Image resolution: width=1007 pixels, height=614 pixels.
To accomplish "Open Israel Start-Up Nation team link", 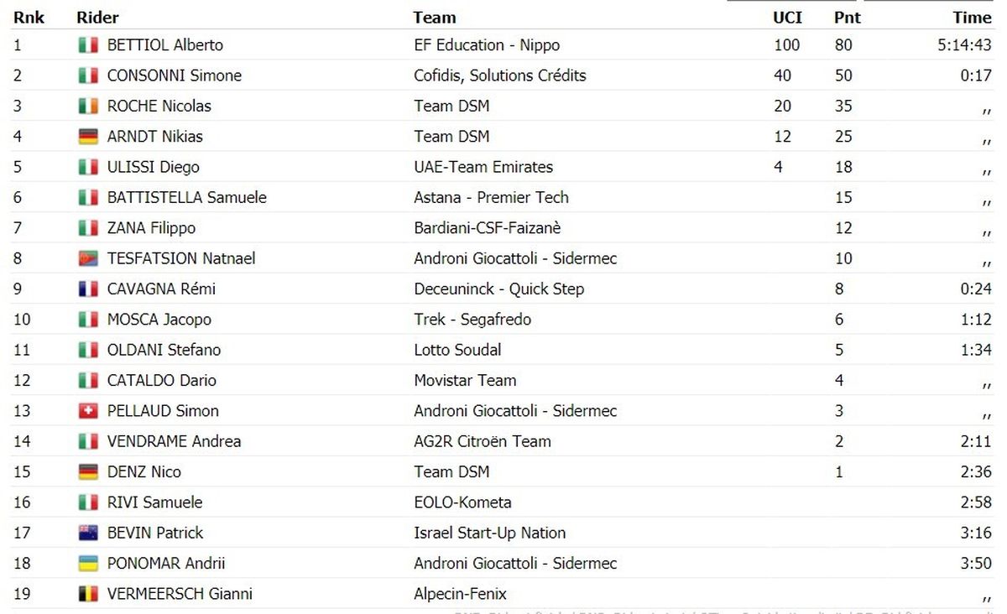I will (x=490, y=533).
